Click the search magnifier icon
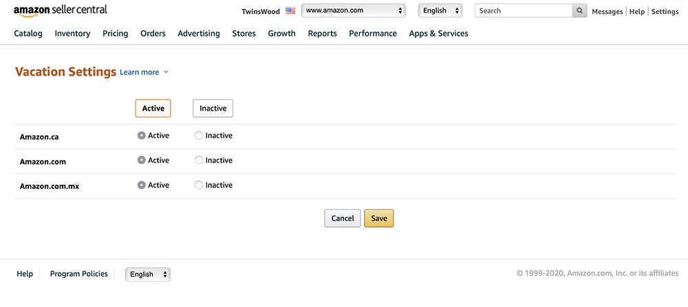688x307 pixels. (579, 11)
